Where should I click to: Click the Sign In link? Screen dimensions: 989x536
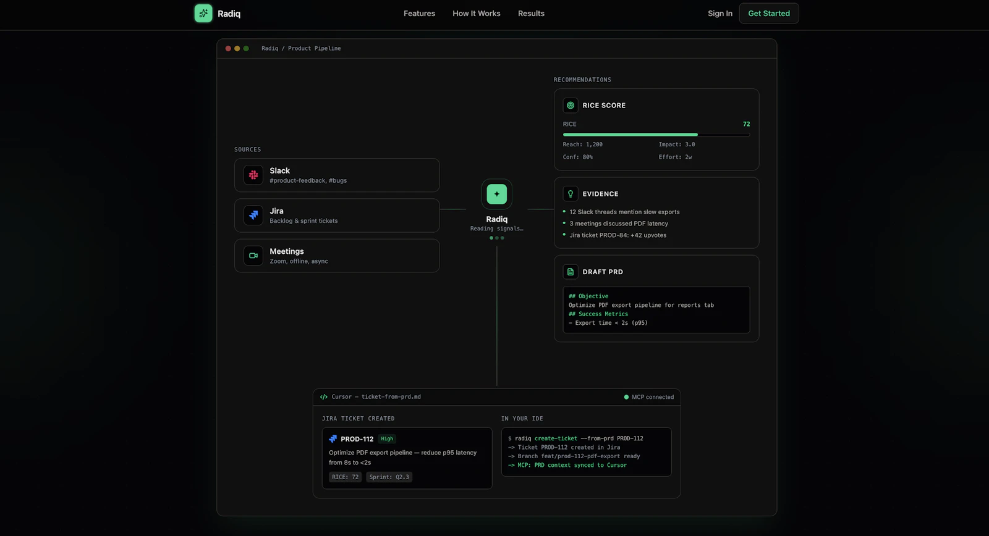pos(720,14)
